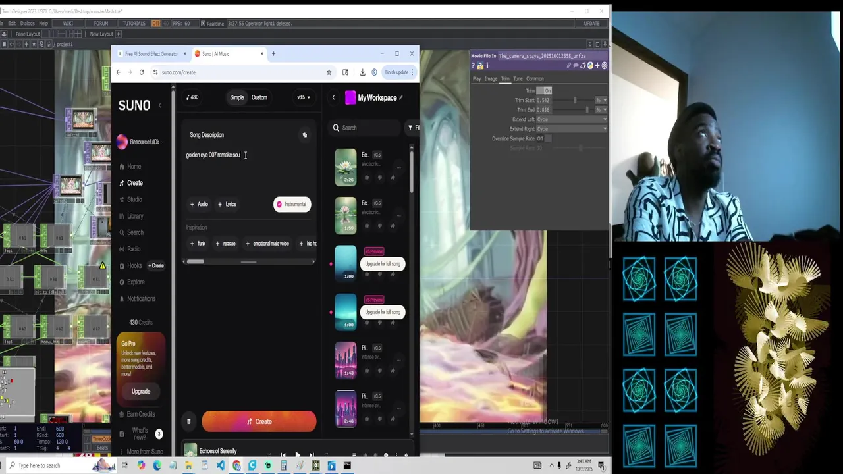The width and height of the screenshot is (843, 474).
Task: Collapse the Suno sidebar with chevron
Action: click(x=159, y=105)
